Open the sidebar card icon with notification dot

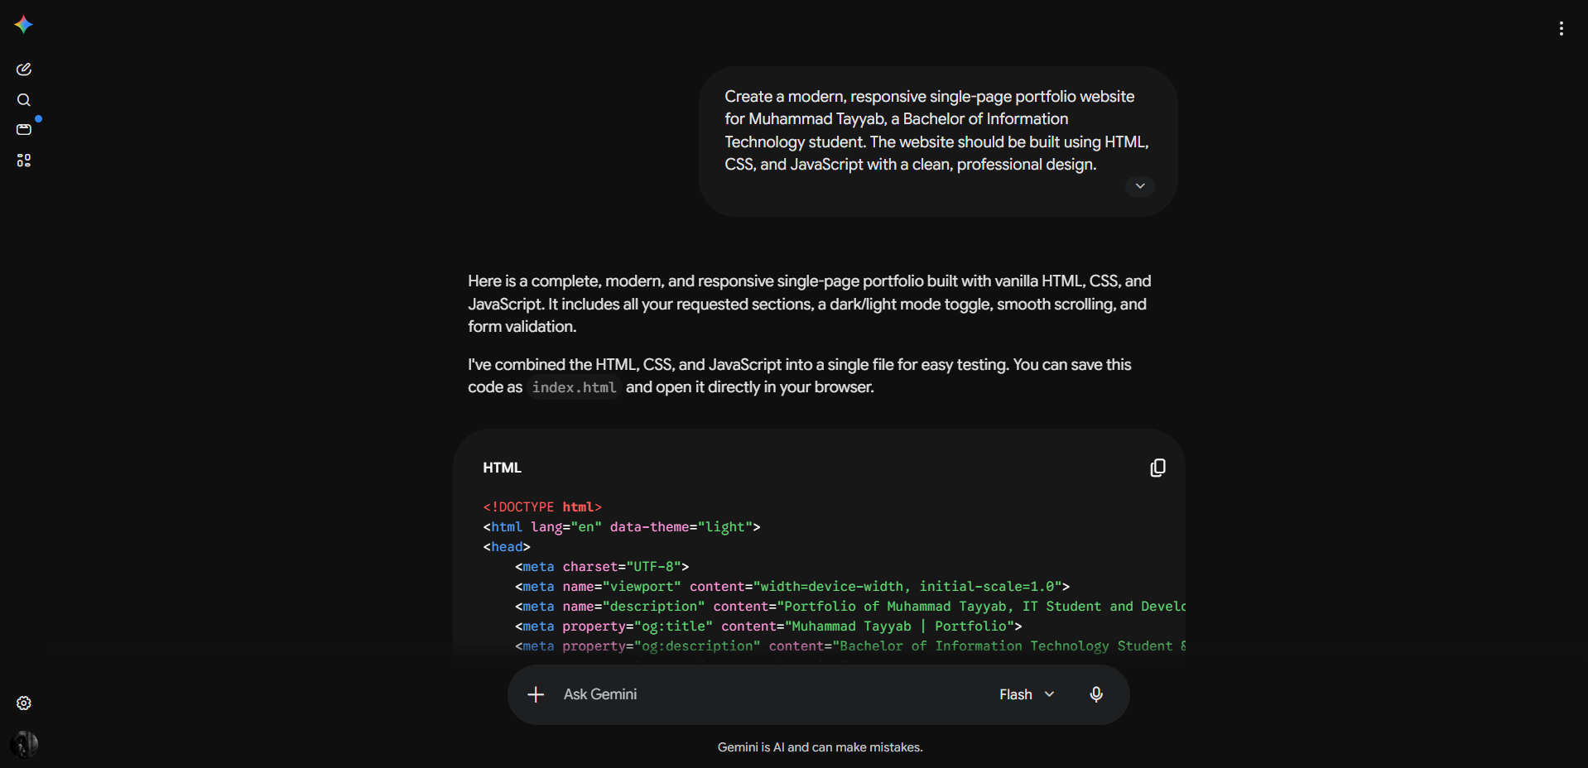[x=24, y=130]
